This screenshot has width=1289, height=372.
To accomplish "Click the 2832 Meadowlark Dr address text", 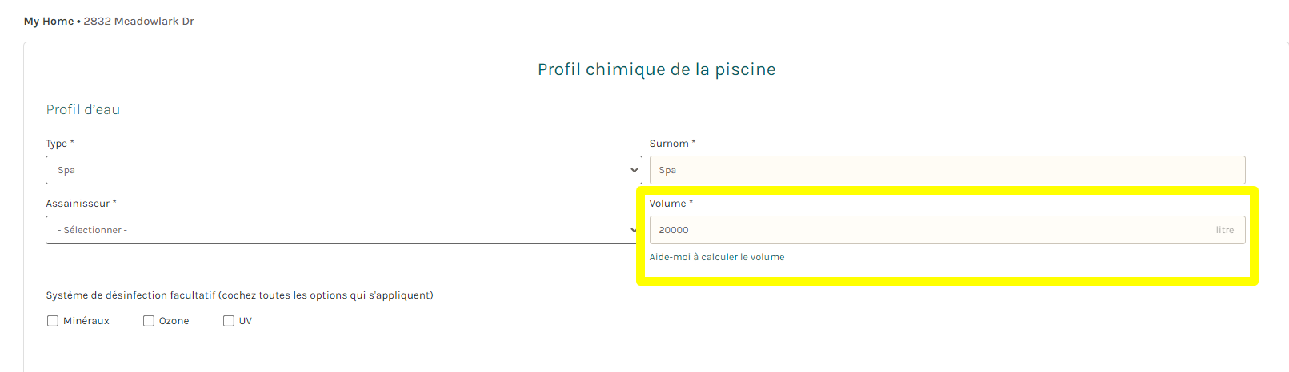I will [139, 22].
